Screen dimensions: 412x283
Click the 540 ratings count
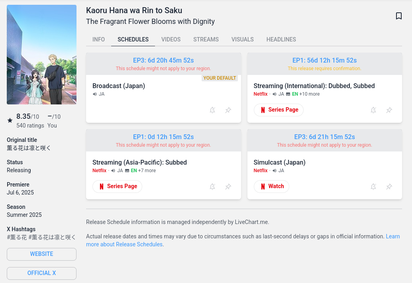coord(30,126)
